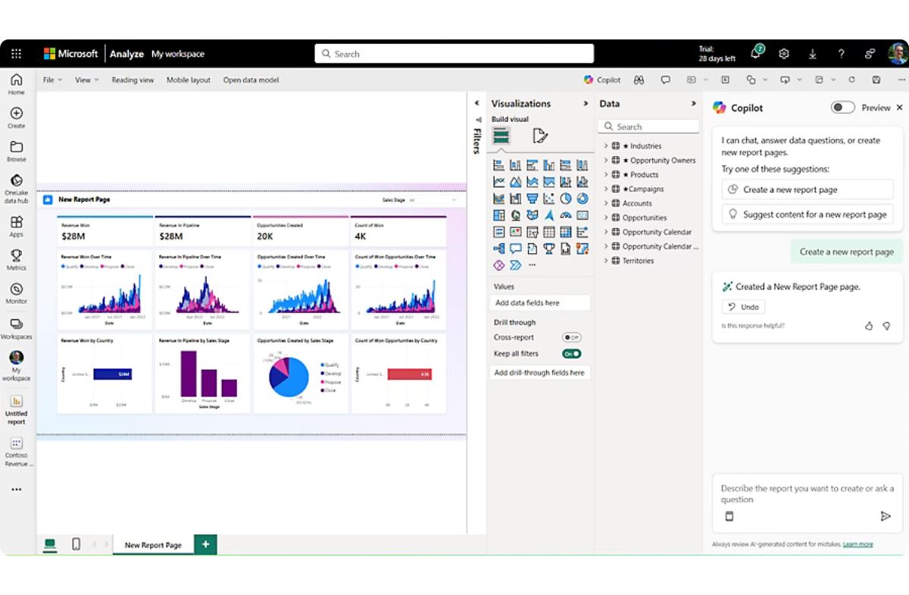The height and width of the screenshot is (595, 909).
Task: Click the Copilot prompt text box
Action: click(x=807, y=503)
